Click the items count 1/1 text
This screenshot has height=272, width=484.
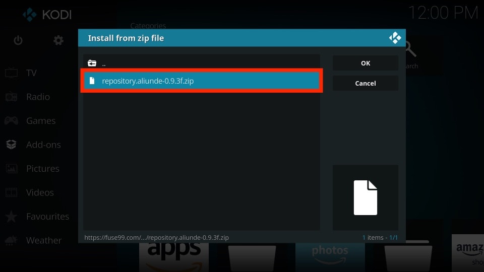tap(380, 237)
